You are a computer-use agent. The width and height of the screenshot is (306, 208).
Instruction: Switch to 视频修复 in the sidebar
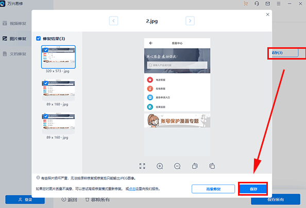14,23
